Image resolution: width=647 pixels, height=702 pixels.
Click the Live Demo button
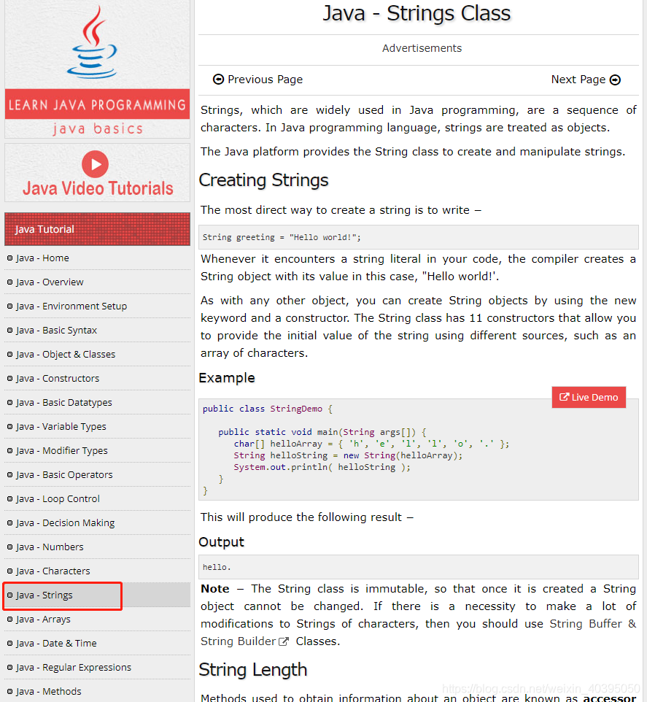pos(589,397)
